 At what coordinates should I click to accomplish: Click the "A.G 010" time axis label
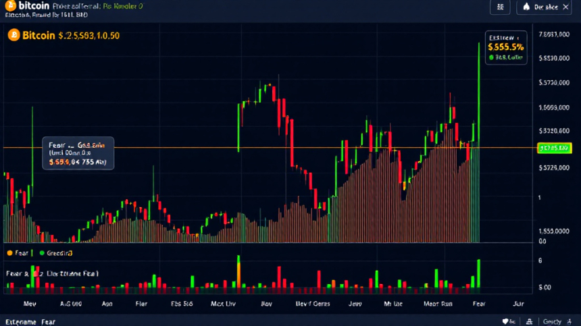pyautogui.click(x=71, y=304)
